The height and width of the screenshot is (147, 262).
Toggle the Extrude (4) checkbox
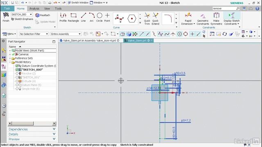(17, 81)
